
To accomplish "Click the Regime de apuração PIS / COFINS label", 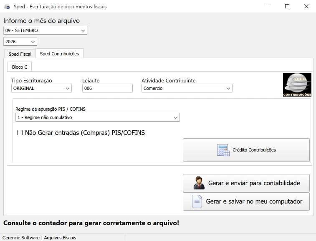I will (x=51, y=109).
